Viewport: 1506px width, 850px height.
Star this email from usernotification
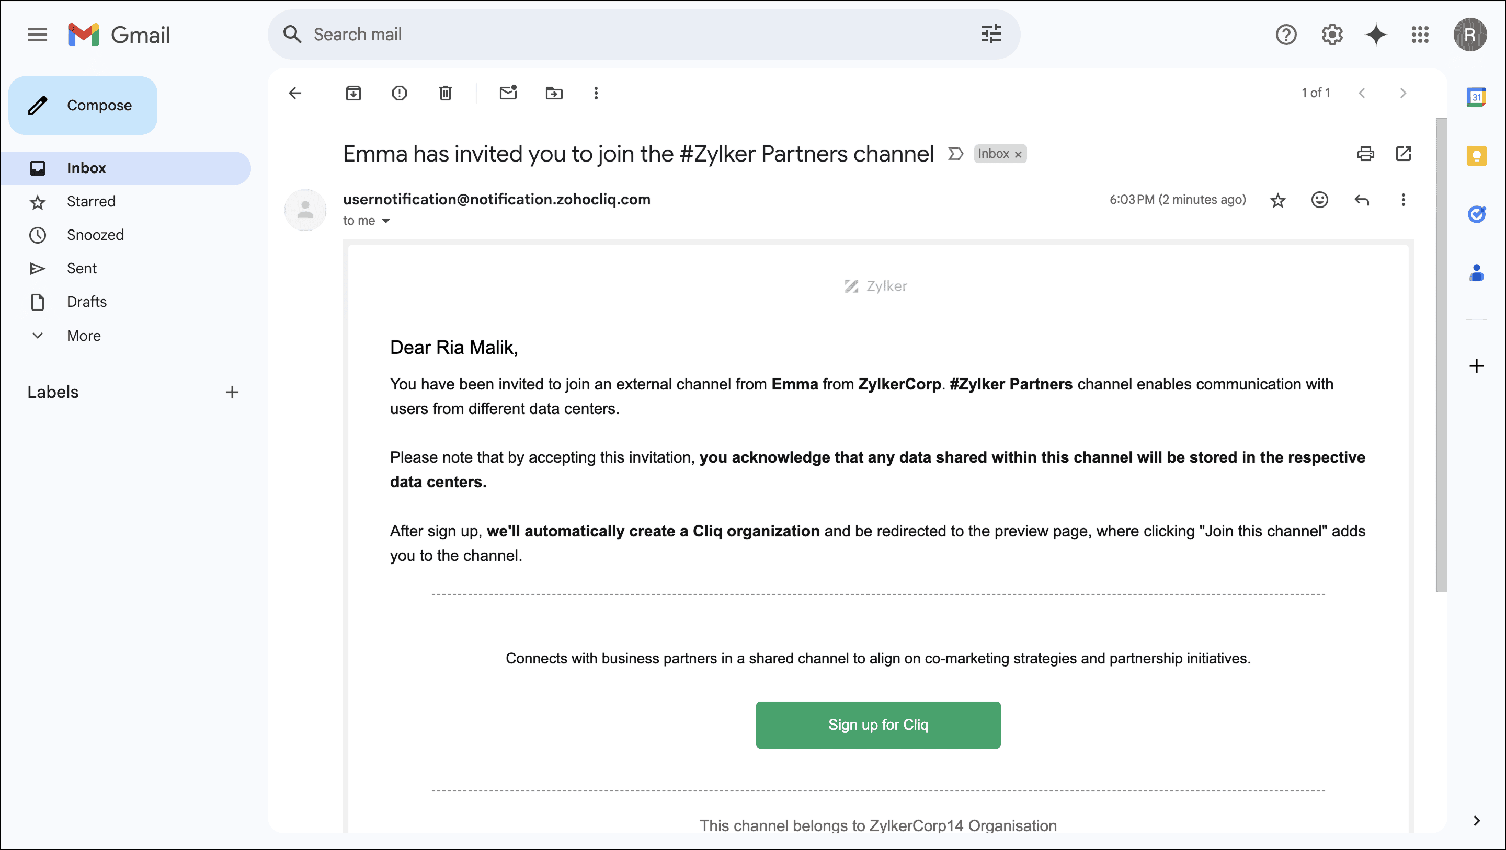pyautogui.click(x=1278, y=201)
